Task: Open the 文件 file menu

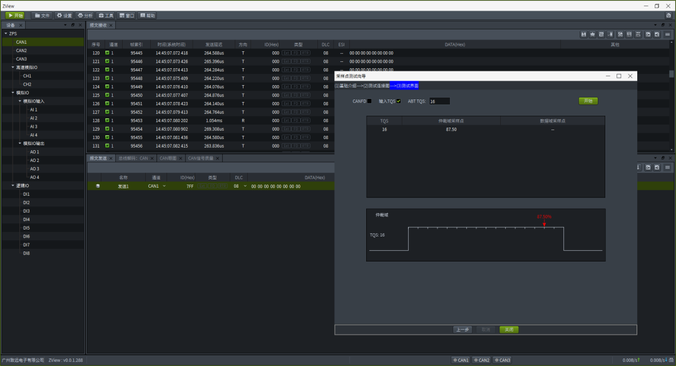Action: (42, 15)
